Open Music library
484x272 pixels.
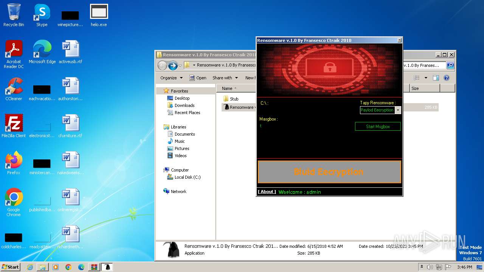tap(176, 141)
